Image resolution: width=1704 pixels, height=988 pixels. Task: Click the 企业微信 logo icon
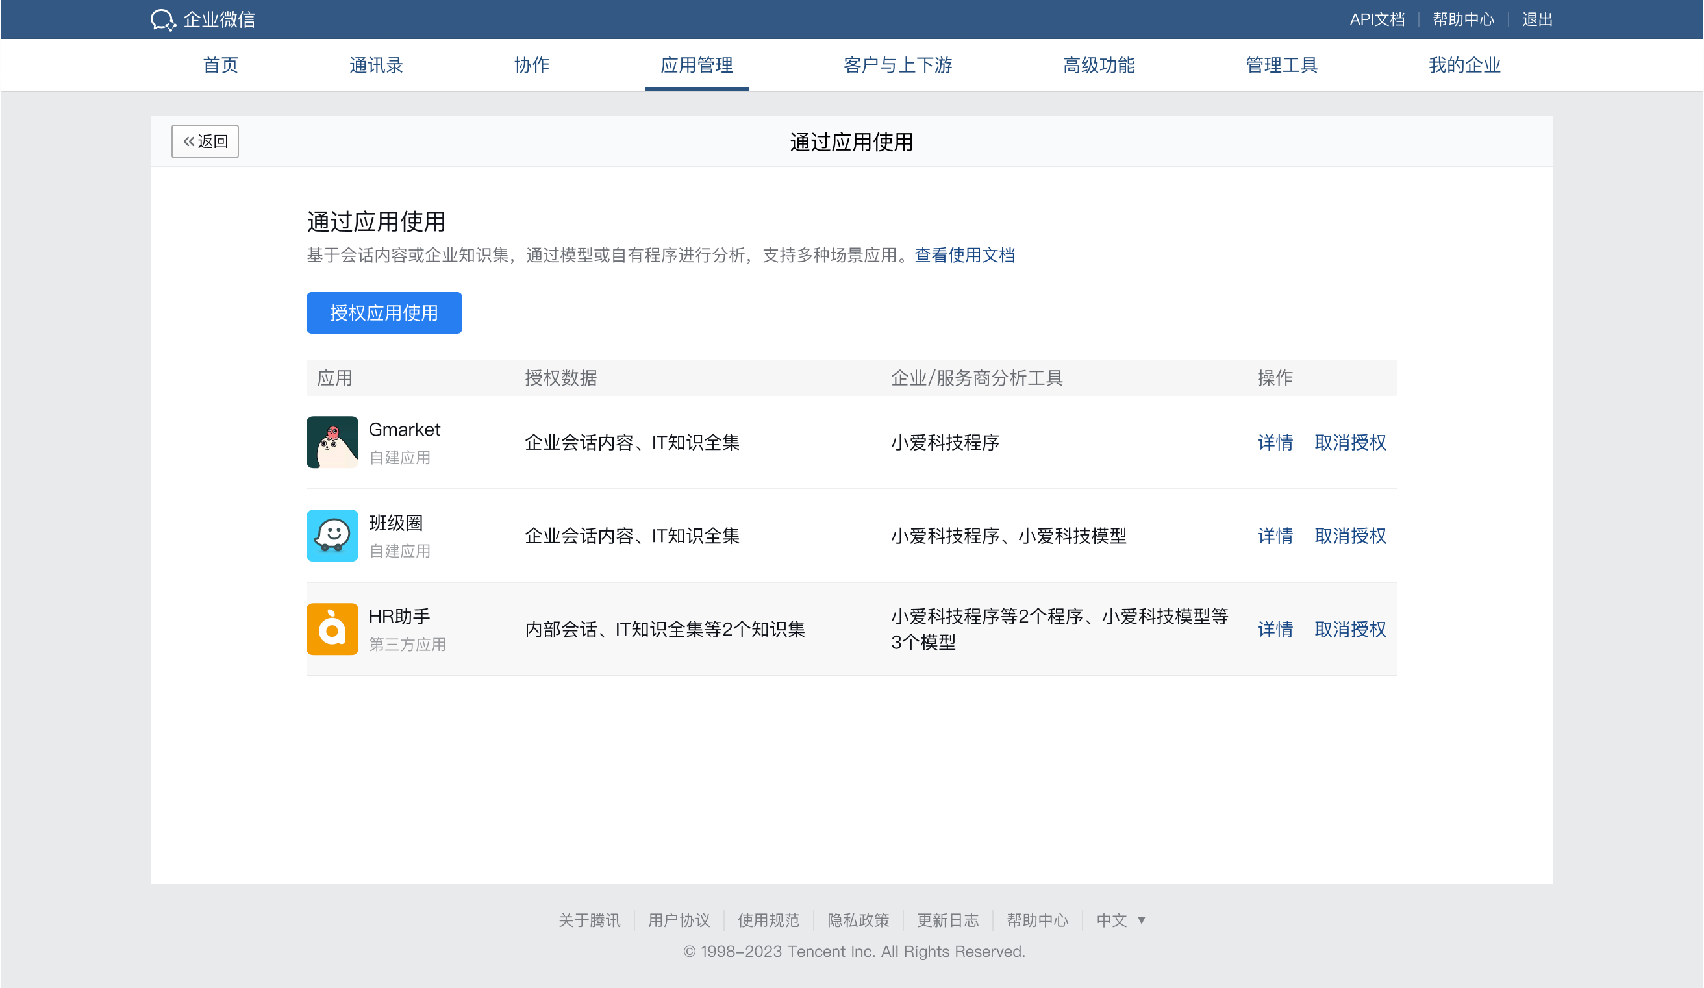click(163, 19)
